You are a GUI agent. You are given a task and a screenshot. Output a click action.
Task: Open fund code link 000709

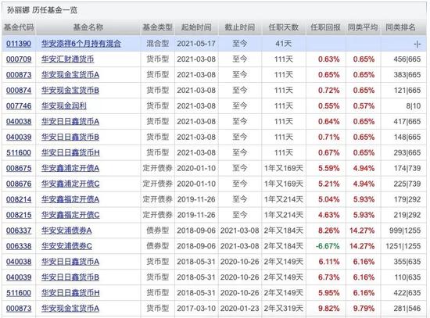click(19, 59)
